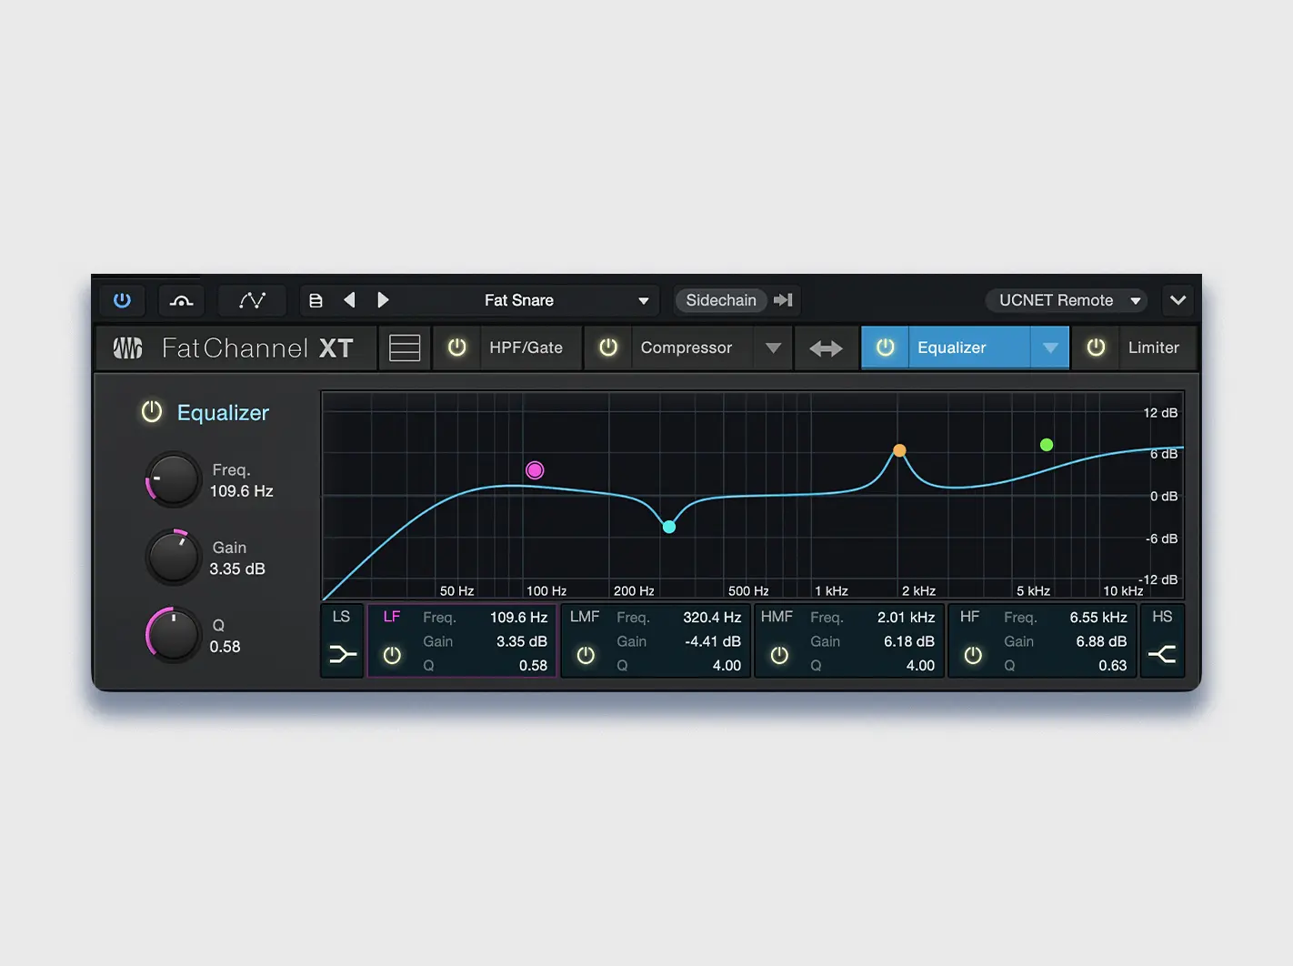Toggle the Equalizer power button in left panel
1293x966 pixels.
coord(151,412)
